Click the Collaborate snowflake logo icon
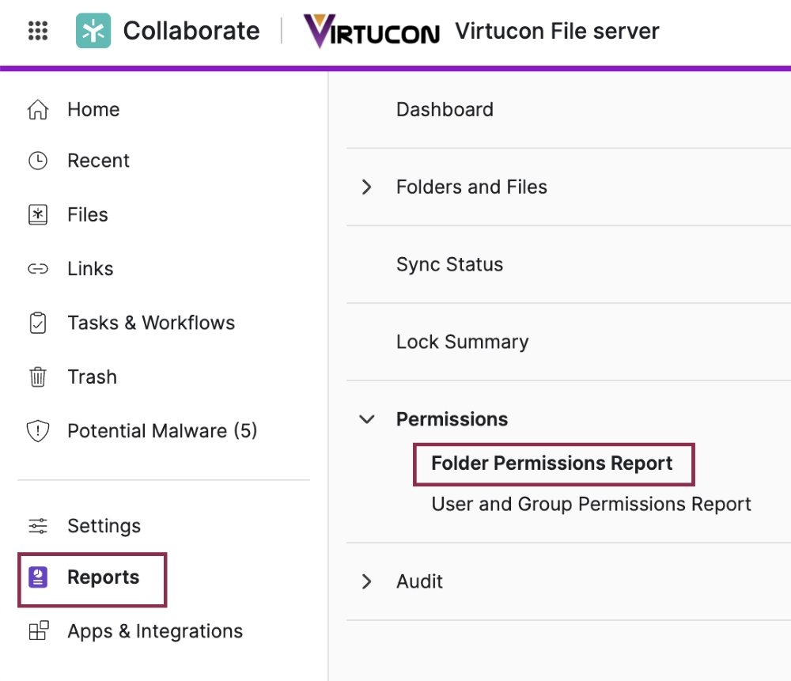Image resolution: width=791 pixels, height=681 pixels. click(x=93, y=32)
